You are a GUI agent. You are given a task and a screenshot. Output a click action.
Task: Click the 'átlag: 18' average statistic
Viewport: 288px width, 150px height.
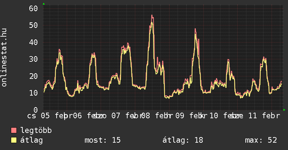click(x=183, y=140)
